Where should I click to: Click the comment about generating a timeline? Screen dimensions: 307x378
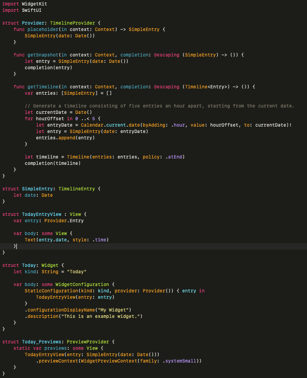pos(159,106)
